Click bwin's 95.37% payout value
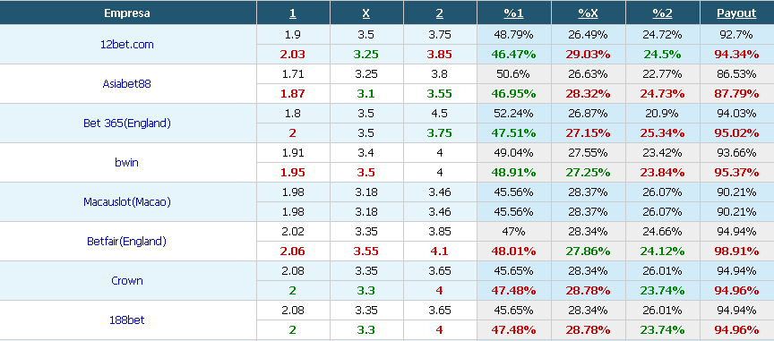774x341 pixels. [736, 173]
